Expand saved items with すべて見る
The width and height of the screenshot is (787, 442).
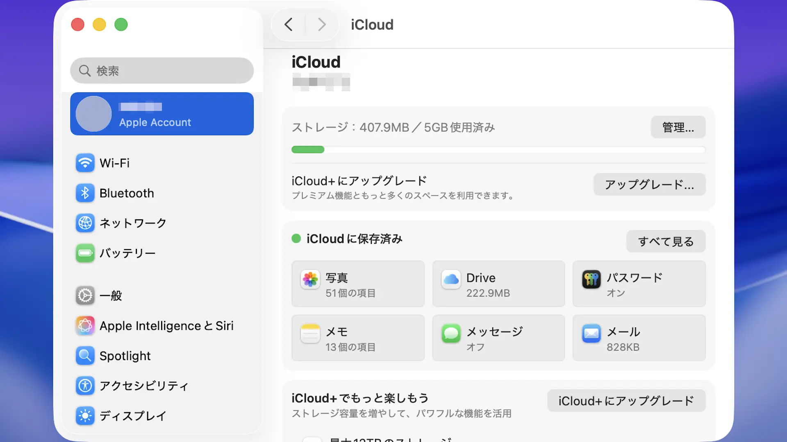665,241
